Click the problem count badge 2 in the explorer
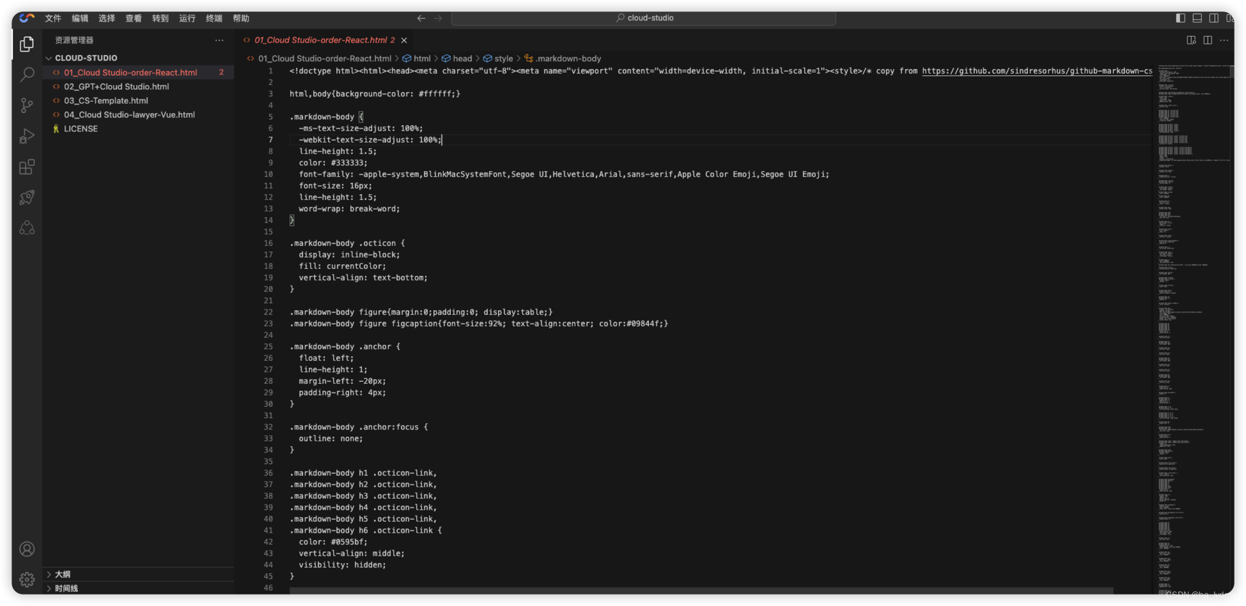 click(x=221, y=73)
